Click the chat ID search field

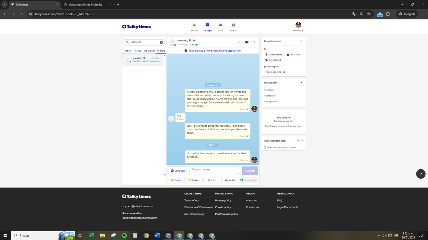[144, 42]
